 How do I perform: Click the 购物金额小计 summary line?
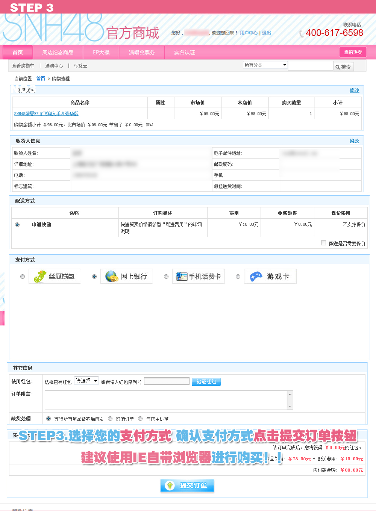click(83, 125)
